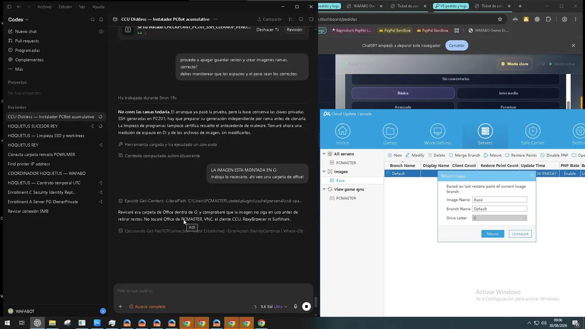Share the chat with Compartir
The image size is (585, 329).
(x=270, y=20)
